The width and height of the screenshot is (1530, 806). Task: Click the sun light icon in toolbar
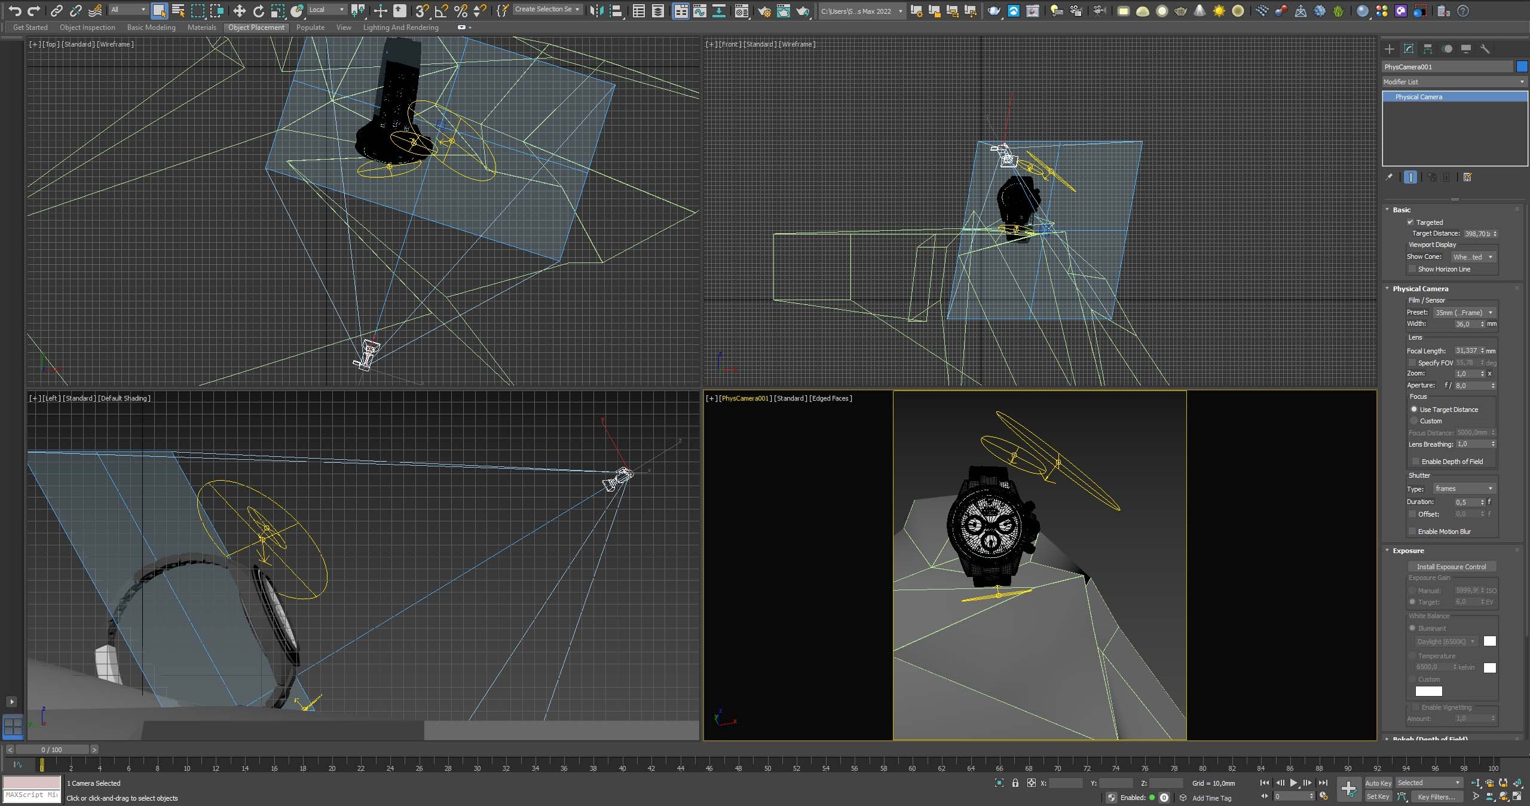click(x=1219, y=11)
